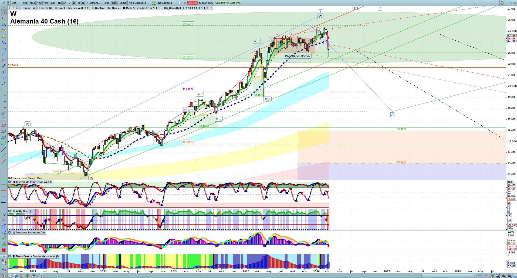Select the a-b-c wave labelling tool

(x=4, y=232)
